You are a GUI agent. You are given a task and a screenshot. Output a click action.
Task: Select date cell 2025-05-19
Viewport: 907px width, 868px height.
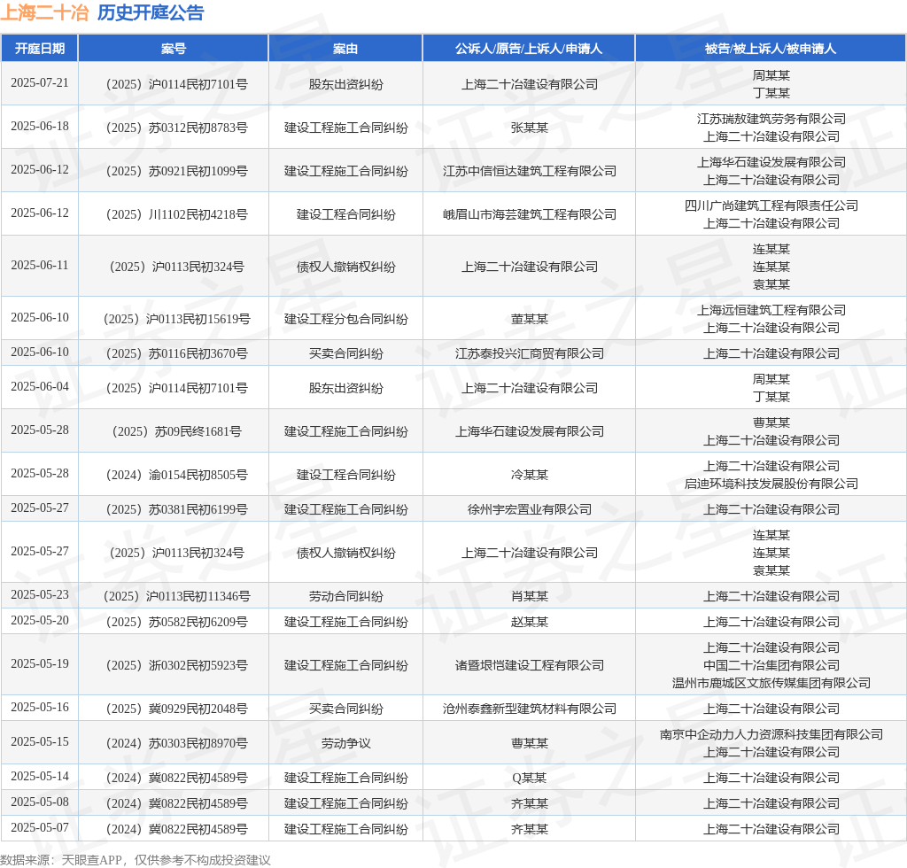click(x=39, y=663)
